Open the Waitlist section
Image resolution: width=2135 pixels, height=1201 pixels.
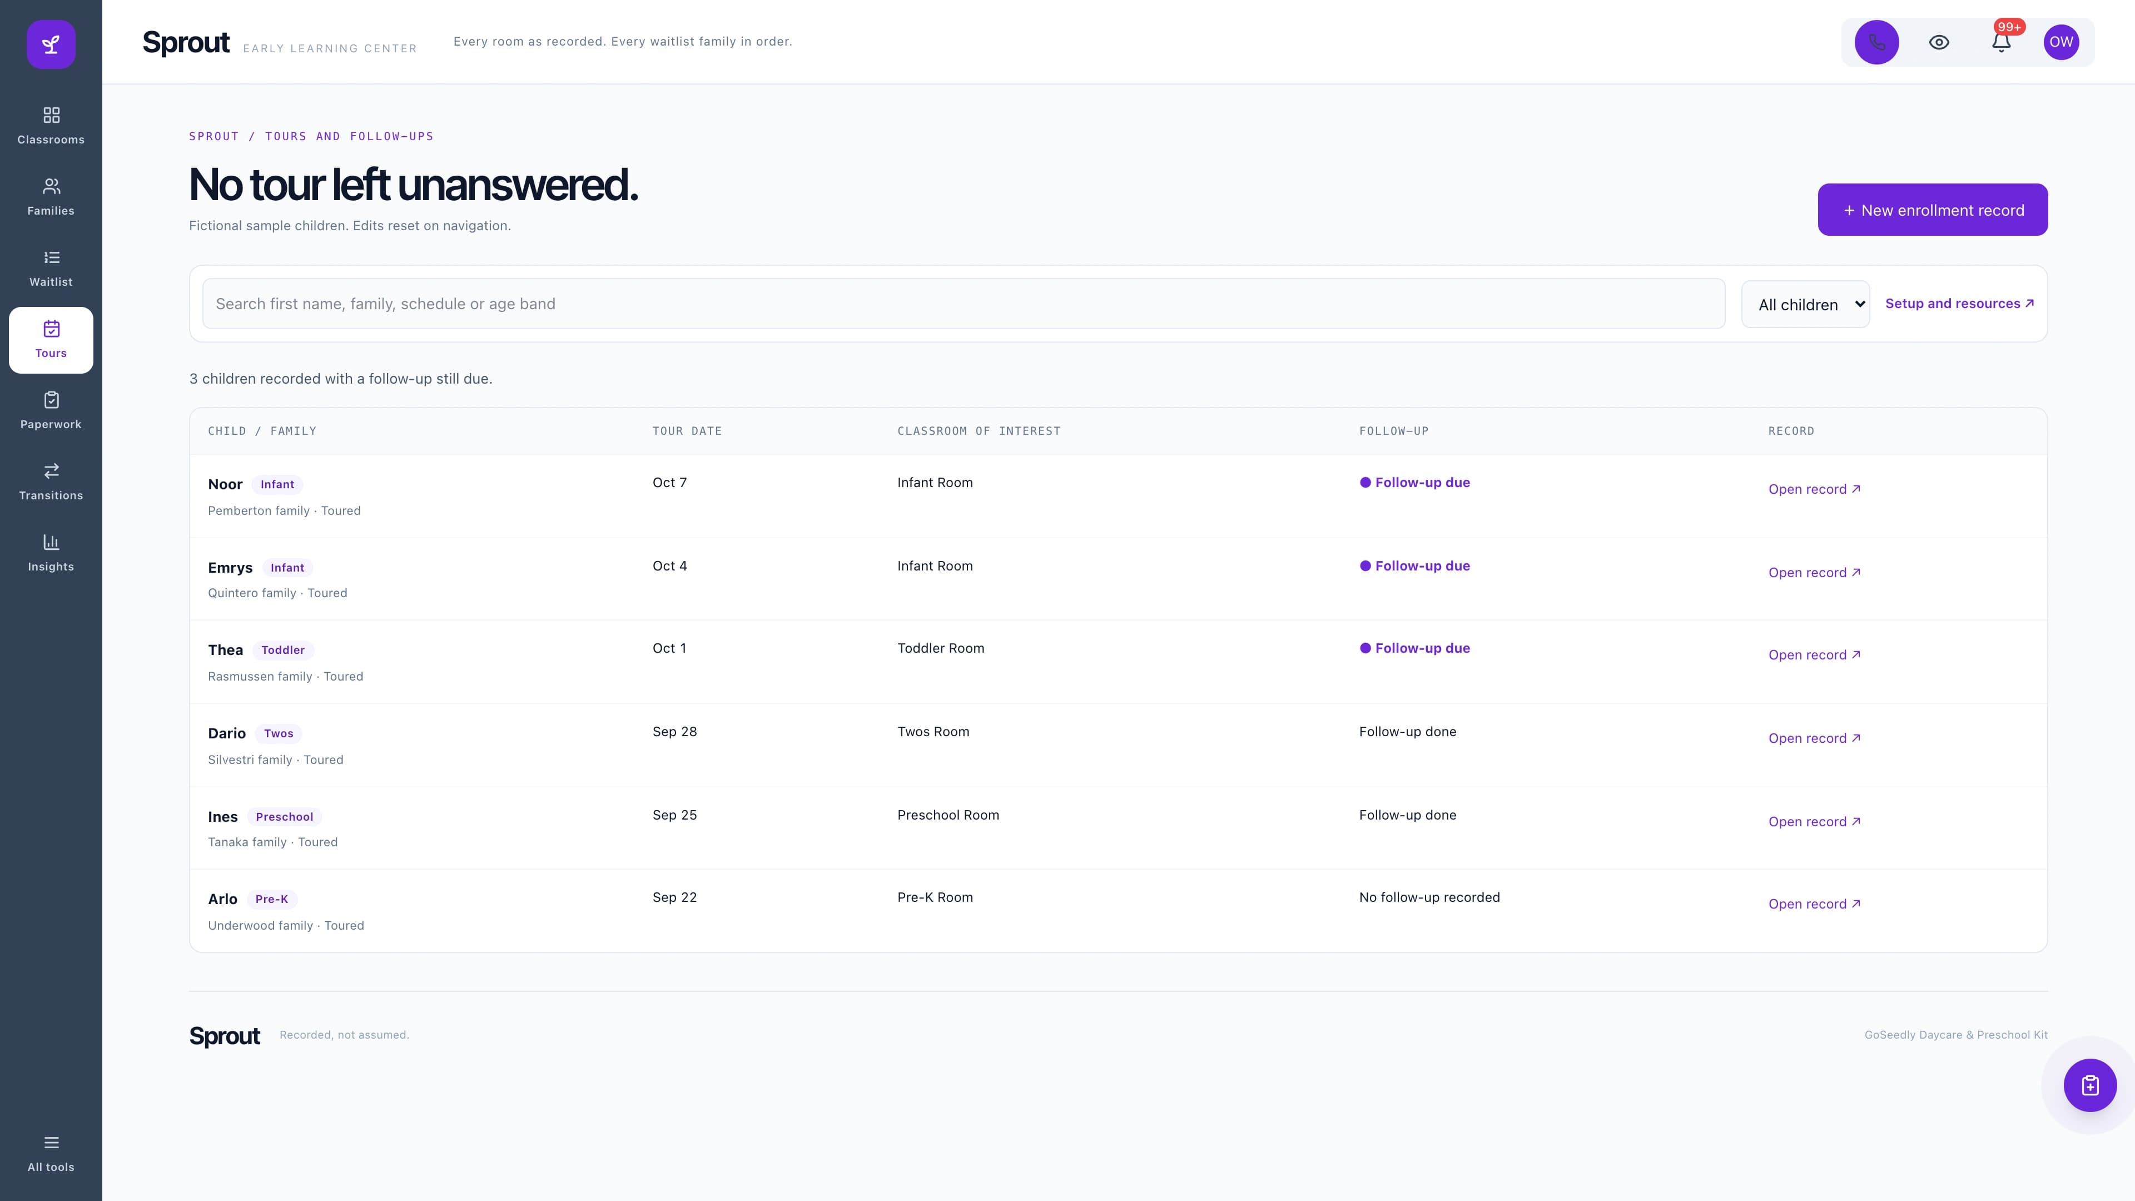[x=51, y=269]
